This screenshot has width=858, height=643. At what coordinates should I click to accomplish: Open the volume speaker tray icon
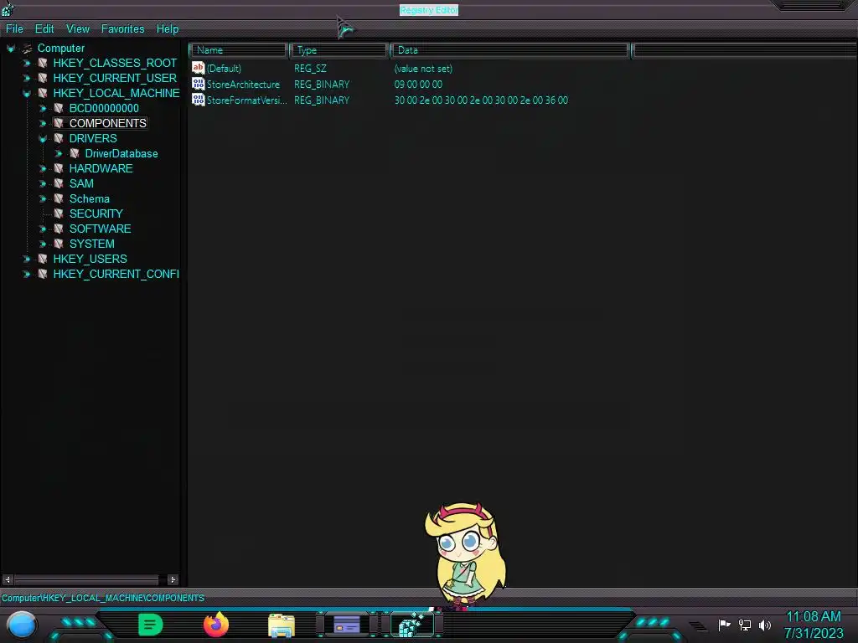tap(765, 625)
